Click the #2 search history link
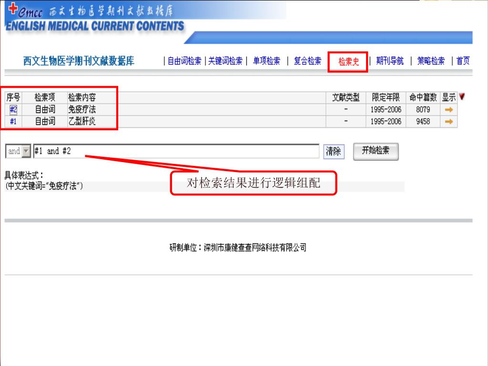This screenshot has height=366, width=488. tap(13, 110)
